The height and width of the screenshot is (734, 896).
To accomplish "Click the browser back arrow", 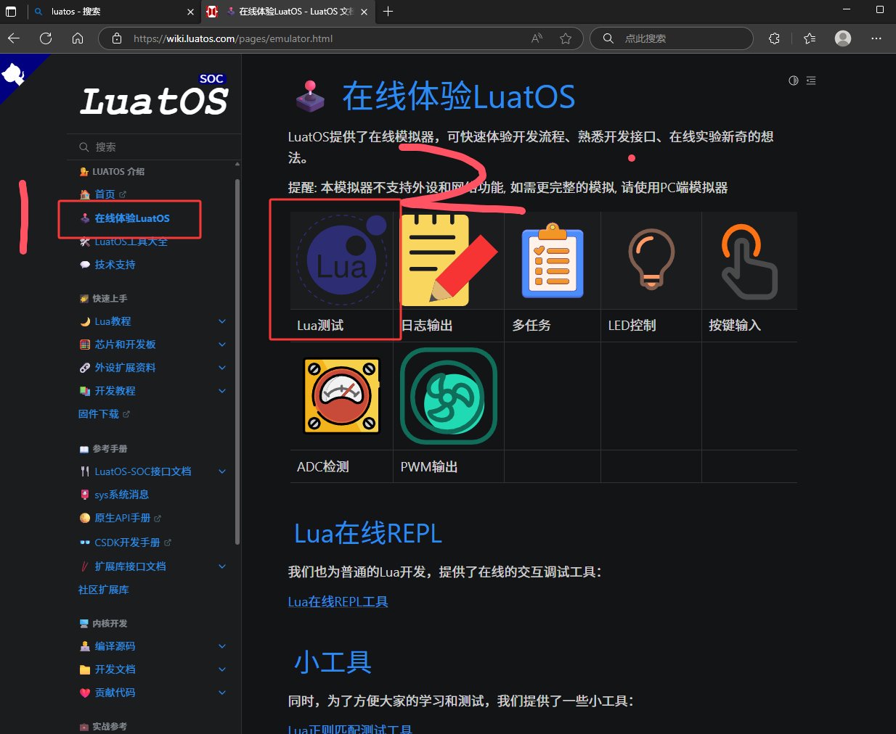I will (x=14, y=38).
